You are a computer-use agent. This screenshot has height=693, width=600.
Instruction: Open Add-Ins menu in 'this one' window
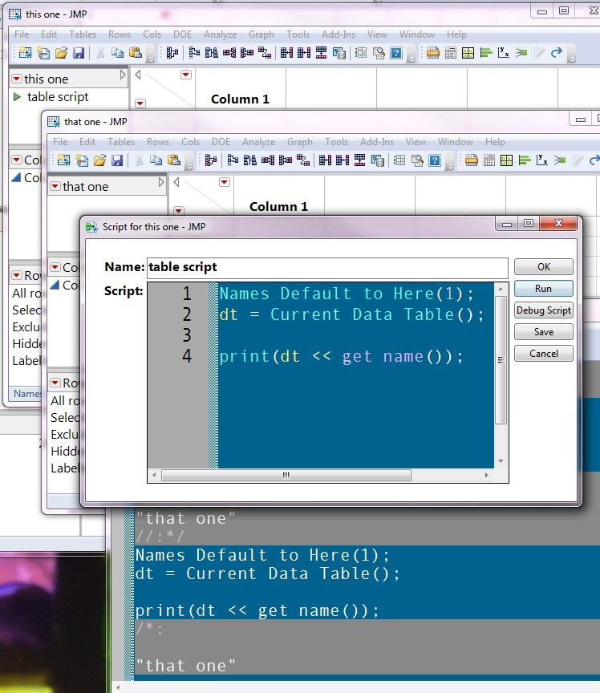(x=339, y=34)
